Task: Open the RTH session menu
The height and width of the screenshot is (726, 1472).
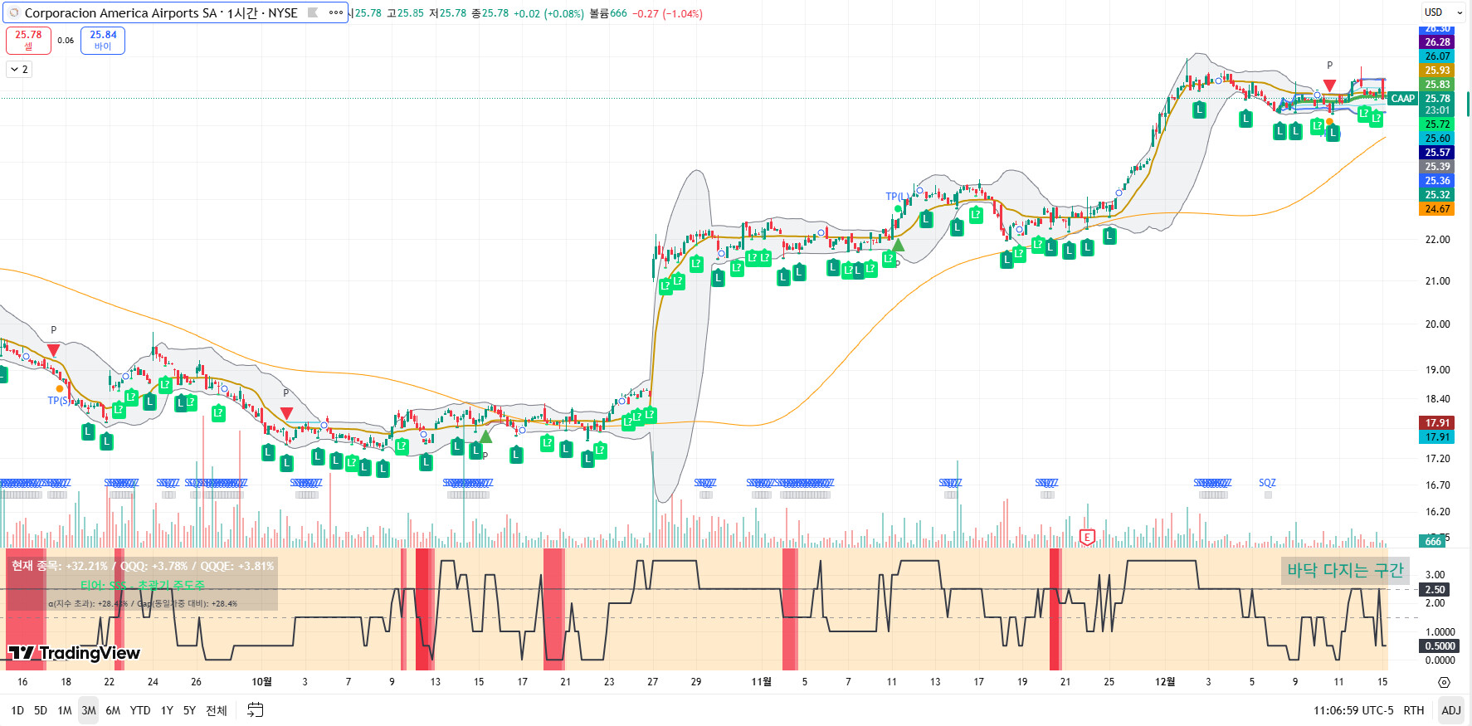Action: 1414,710
